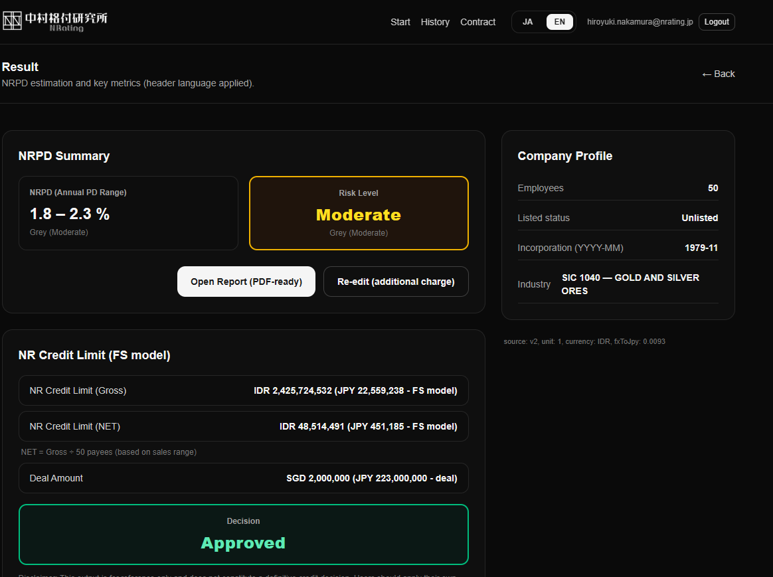The height and width of the screenshot is (577, 773).
Task: Click the Deal Amount SGD 2,000,000 row
Action: point(243,478)
